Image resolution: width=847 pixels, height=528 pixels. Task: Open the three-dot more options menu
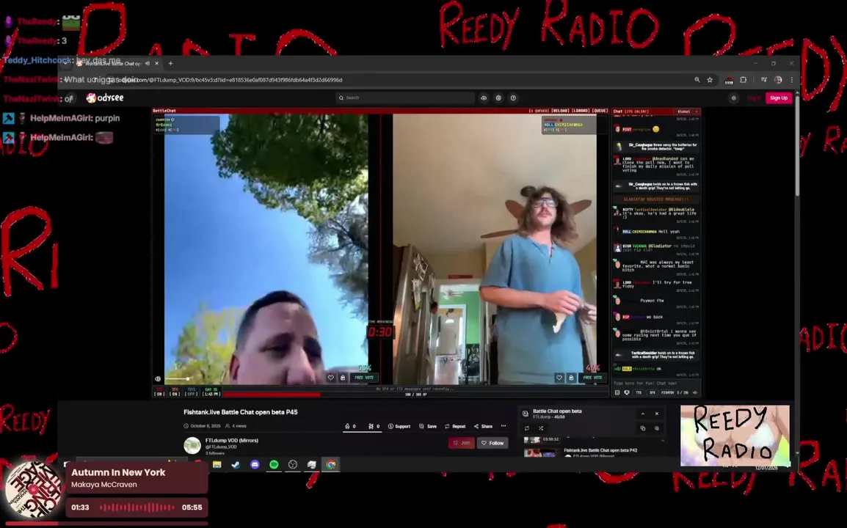pyautogui.click(x=504, y=426)
